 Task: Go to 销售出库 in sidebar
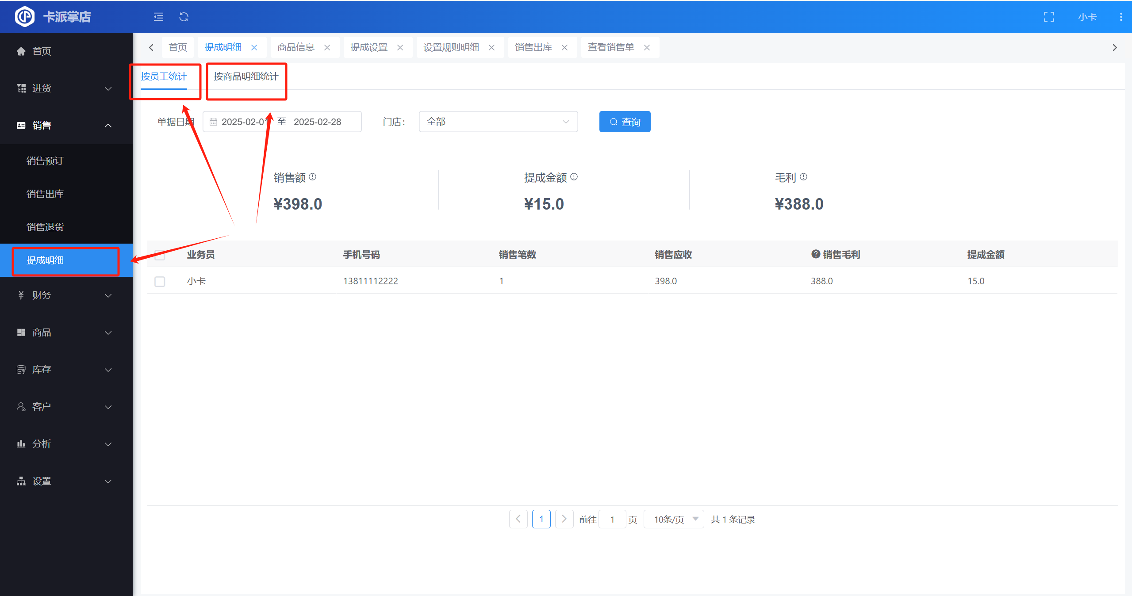[x=45, y=194]
